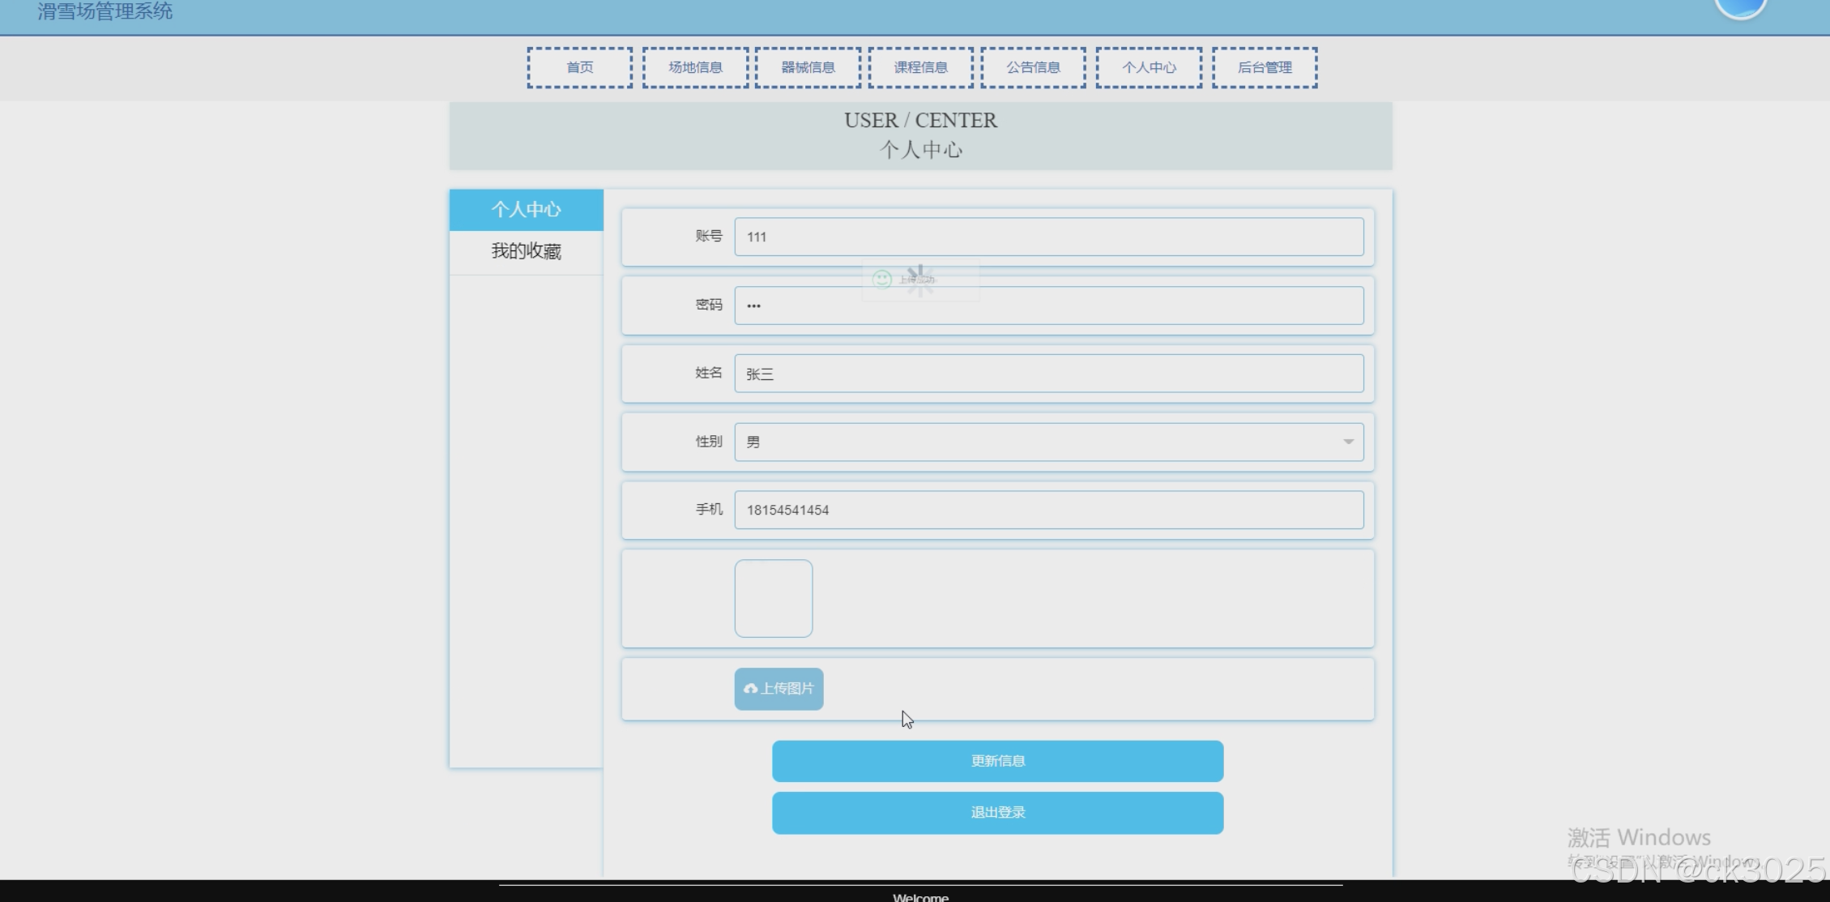
Task: Focus the 账号 account input field
Action: tap(1048, 237)
